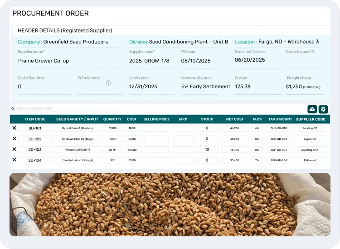
Task: Open the Location field Fargo, ND Warehouse 3
Action: 279,42
